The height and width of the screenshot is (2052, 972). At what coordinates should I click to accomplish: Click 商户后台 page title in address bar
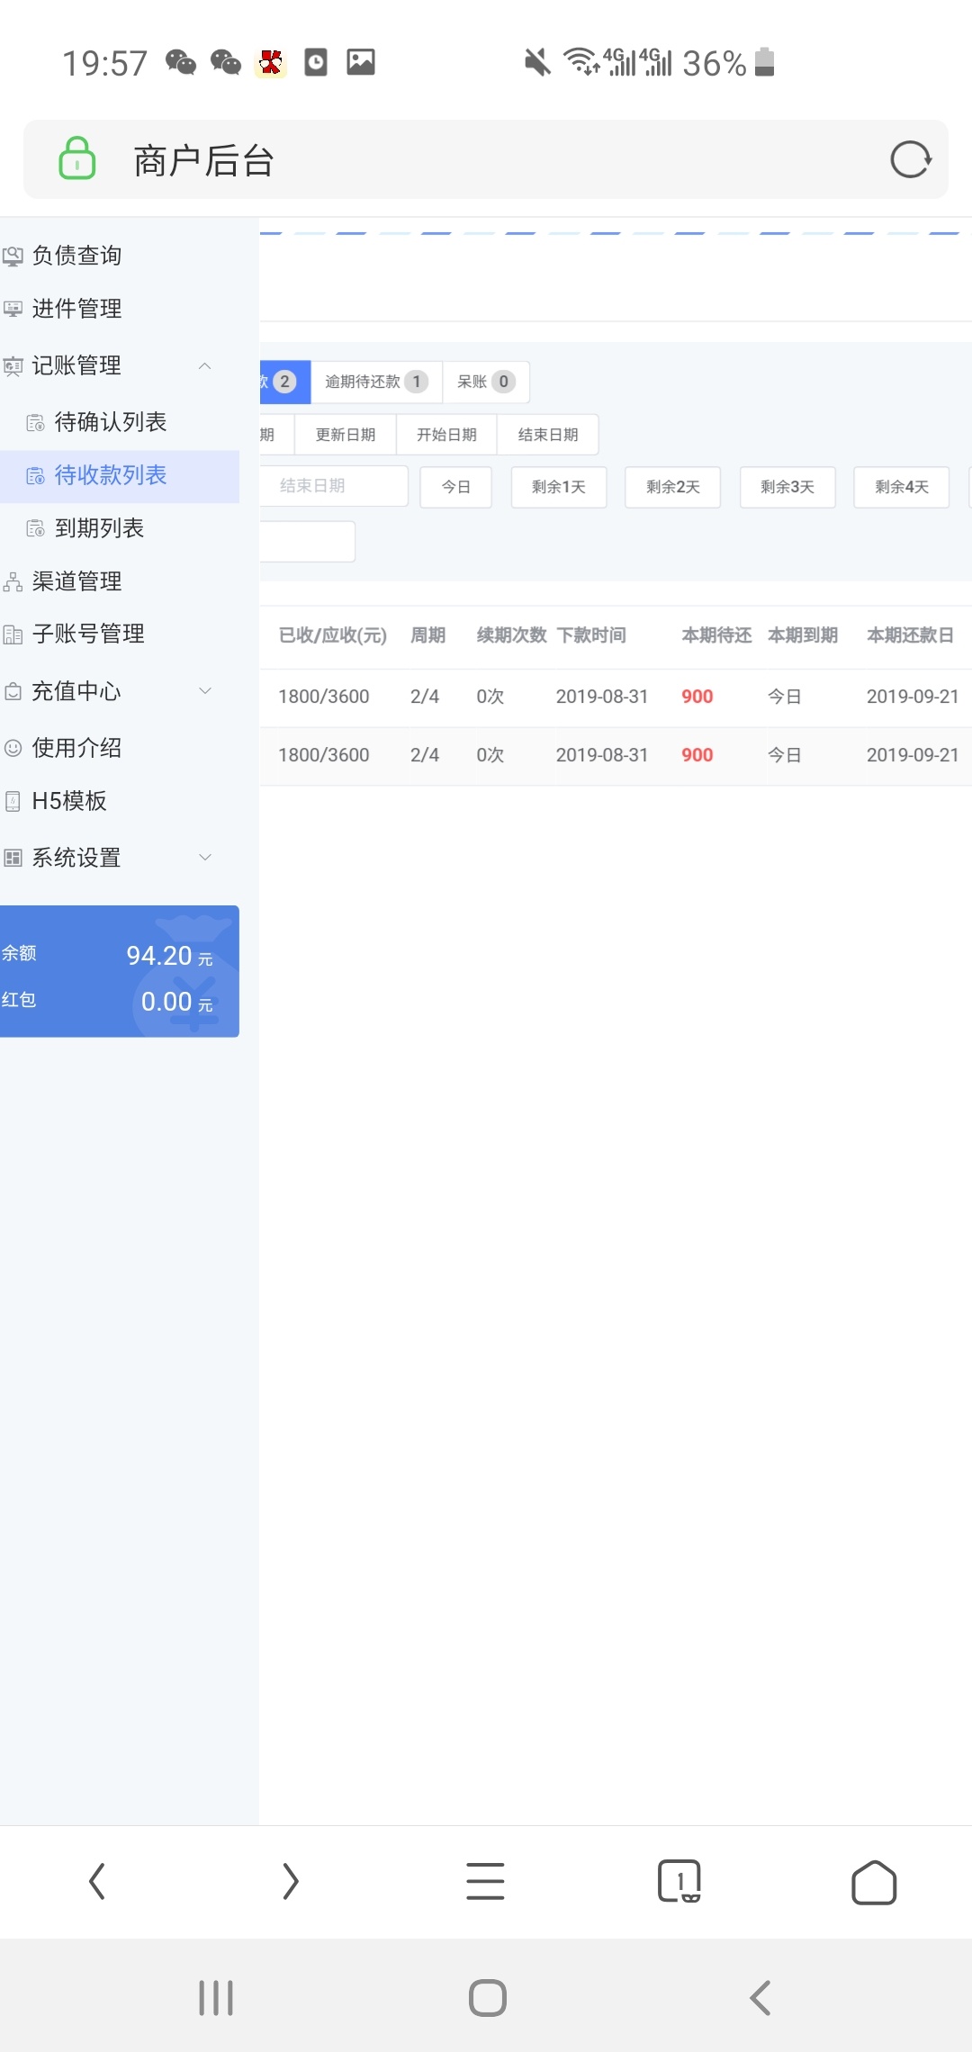203,160
